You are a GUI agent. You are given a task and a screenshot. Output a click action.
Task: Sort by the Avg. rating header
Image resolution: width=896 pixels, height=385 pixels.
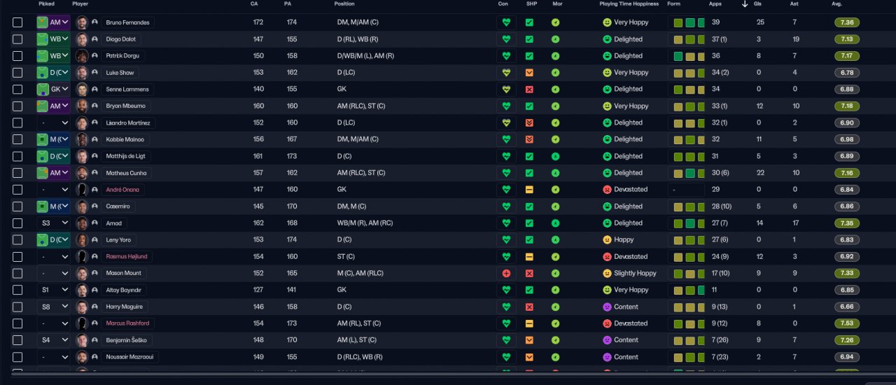[x=837, y=4]
